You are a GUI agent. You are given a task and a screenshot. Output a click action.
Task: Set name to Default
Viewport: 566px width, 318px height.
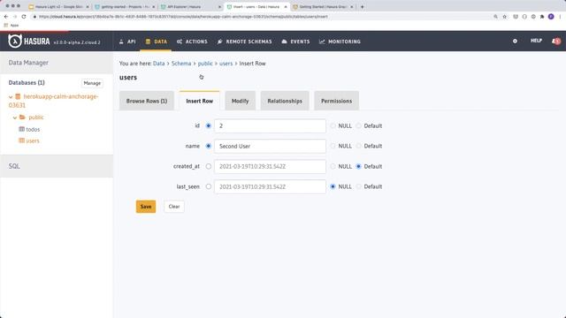pos(358,146)
